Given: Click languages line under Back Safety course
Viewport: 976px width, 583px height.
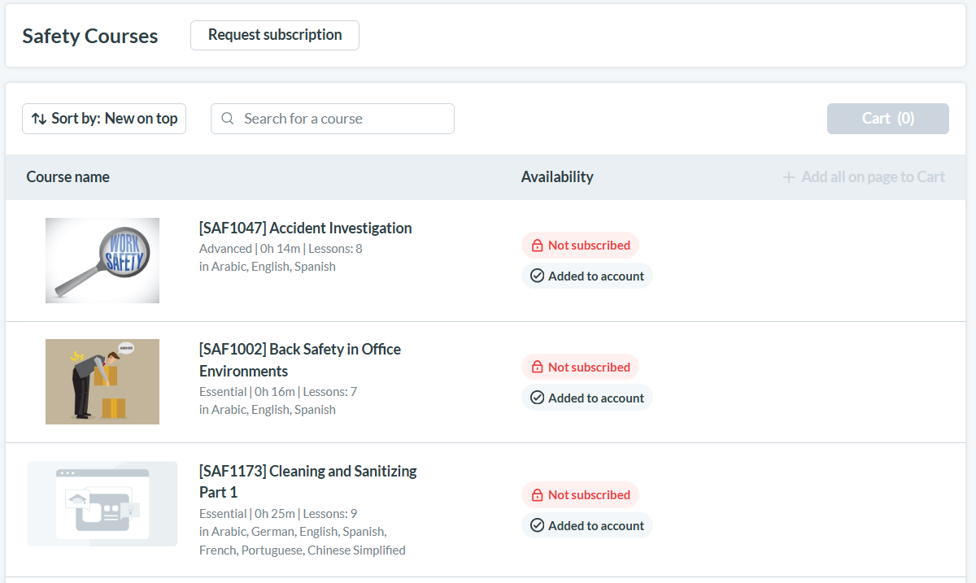Looking at the screenshot, I should click(268, 410).
